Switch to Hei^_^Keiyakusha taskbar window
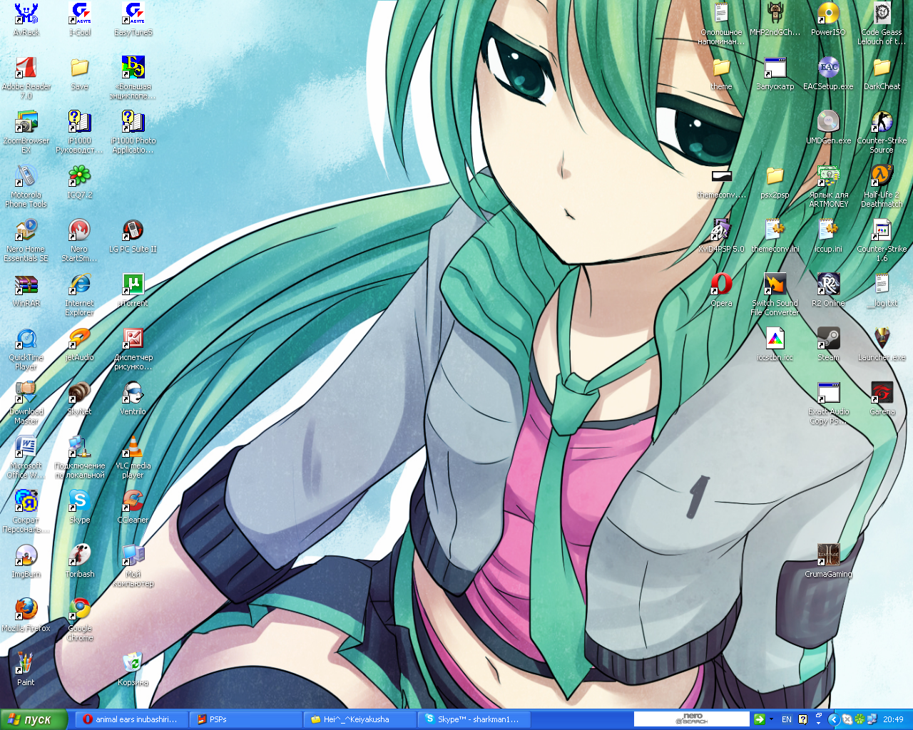The height and width of the screenshot is (730, 913). 360,719
